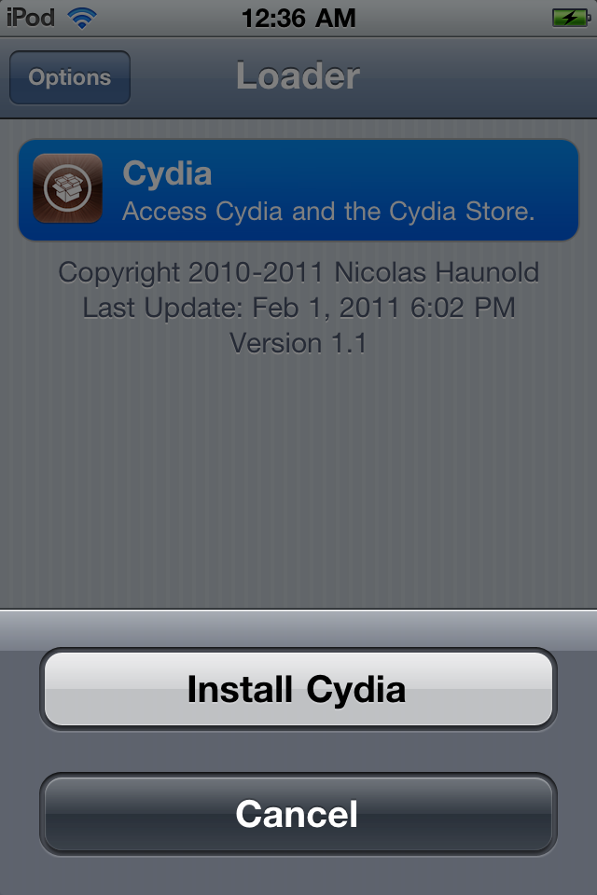Tap the Copyright 2010-2011 Nicolas Haunold text
This screenshot has height=895, width=597.
click(298, 272)
